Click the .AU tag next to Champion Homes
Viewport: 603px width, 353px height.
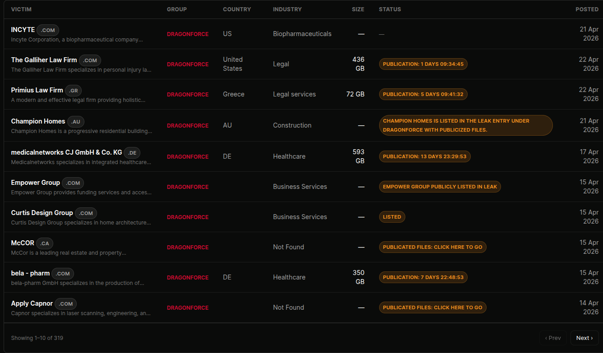coord(76,122)
